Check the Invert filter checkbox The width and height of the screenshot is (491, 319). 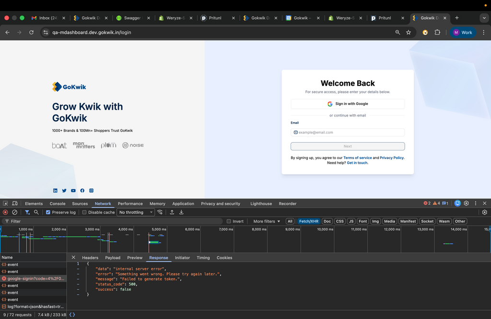[229, 221]
